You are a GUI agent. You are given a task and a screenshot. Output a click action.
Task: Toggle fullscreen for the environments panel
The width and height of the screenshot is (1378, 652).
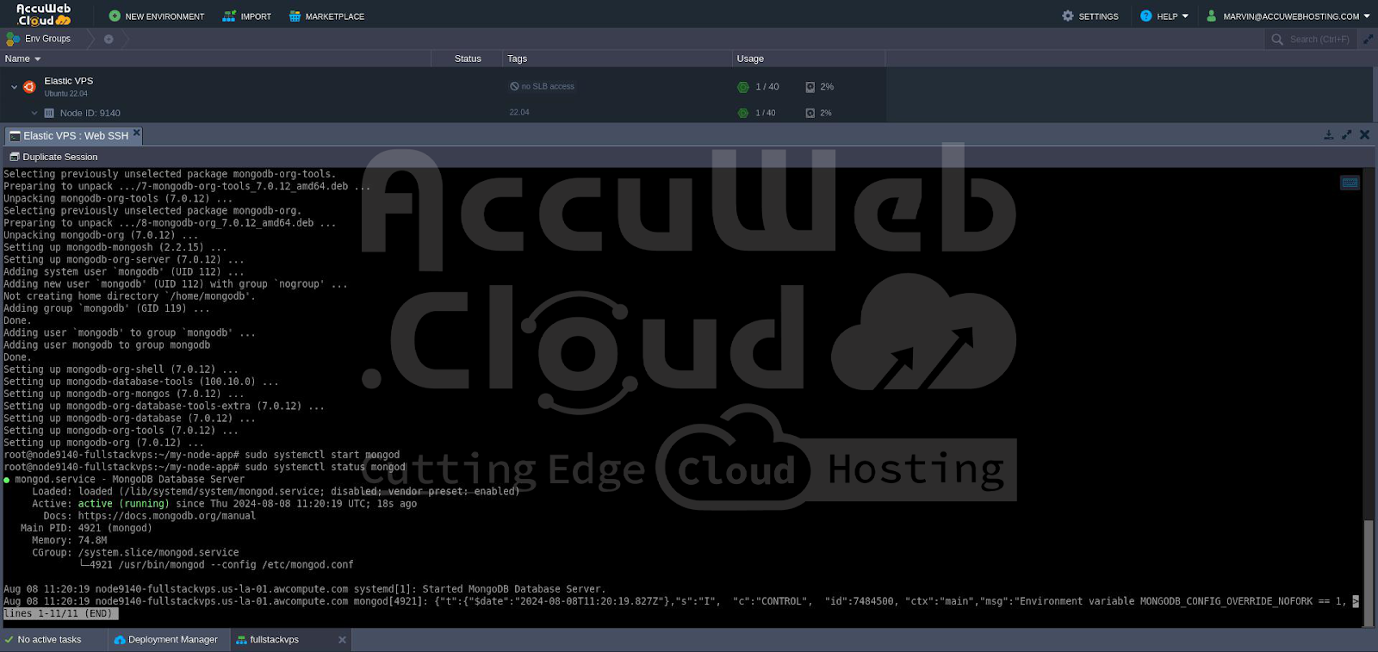tap(1368, 40)
